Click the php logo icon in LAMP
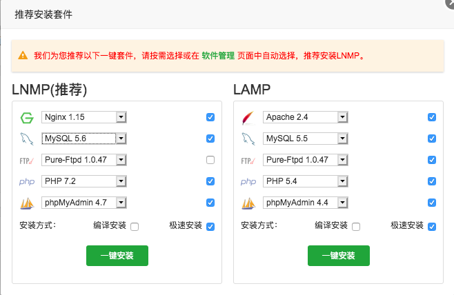 (248, 182)
